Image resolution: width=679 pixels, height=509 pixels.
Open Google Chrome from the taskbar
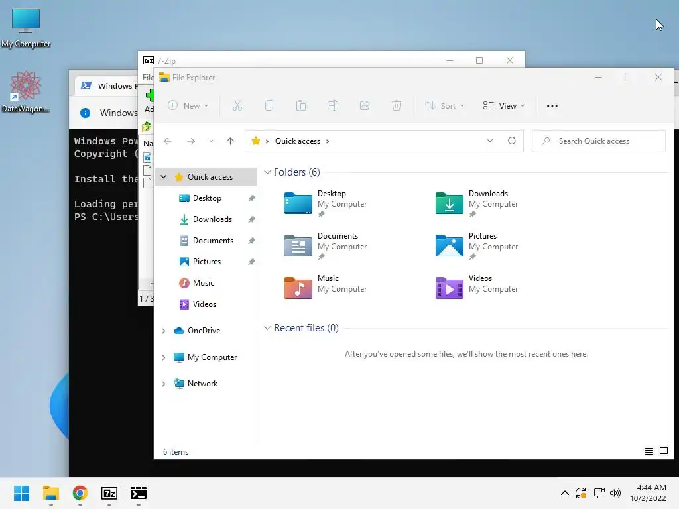(x=80, y=493)
